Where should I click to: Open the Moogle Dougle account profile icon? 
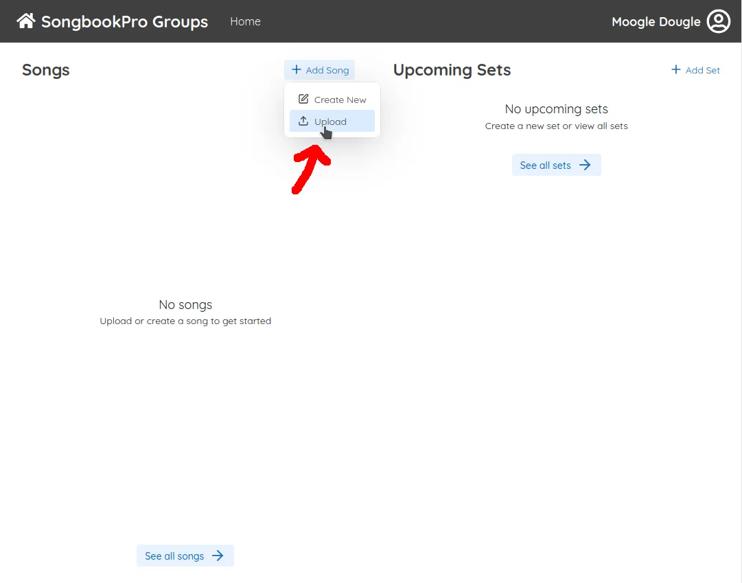coord(718,21)
